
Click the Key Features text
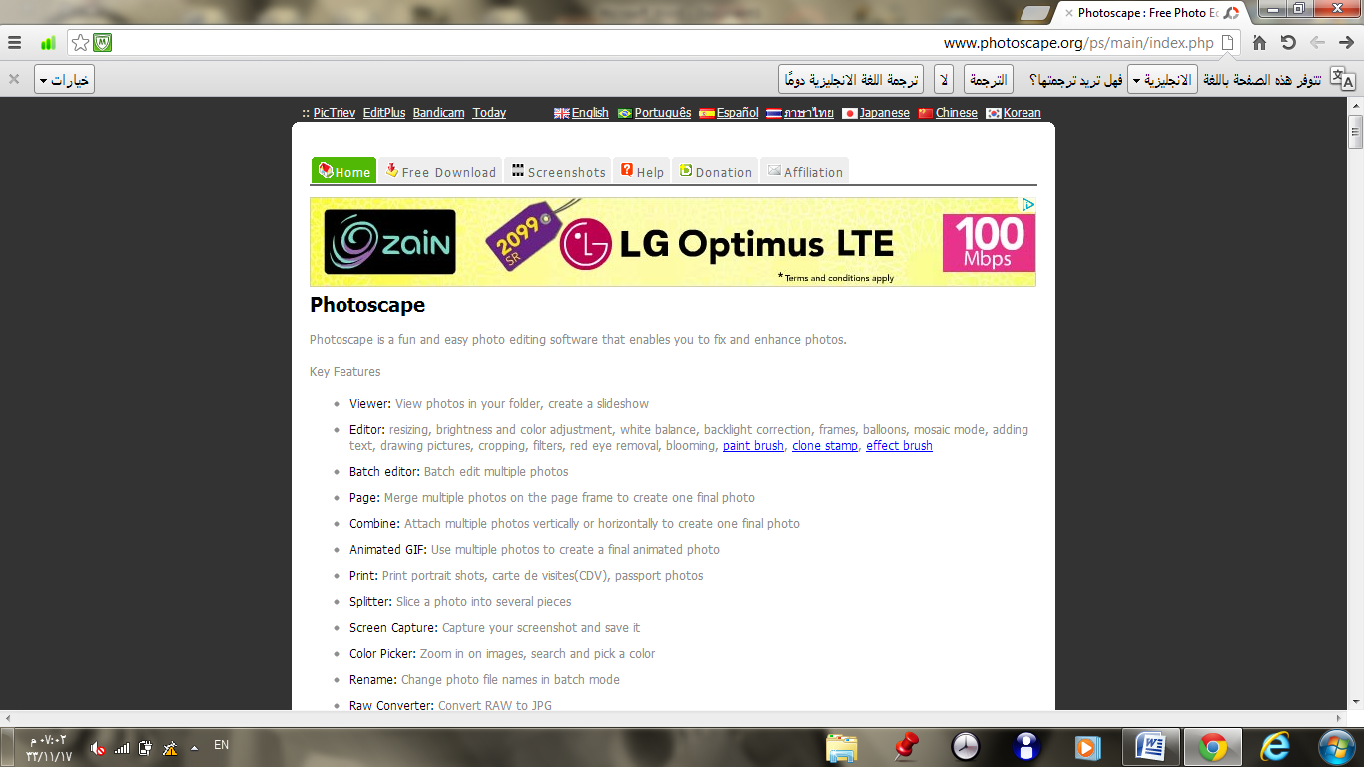pos(345,372)
